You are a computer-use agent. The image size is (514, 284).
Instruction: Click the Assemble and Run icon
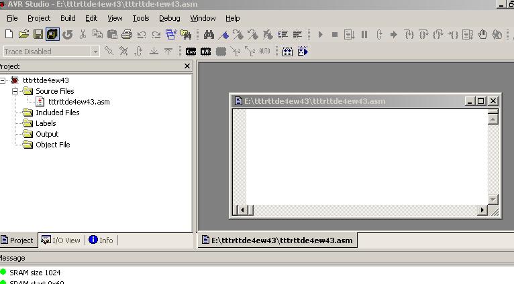(303, 52)
